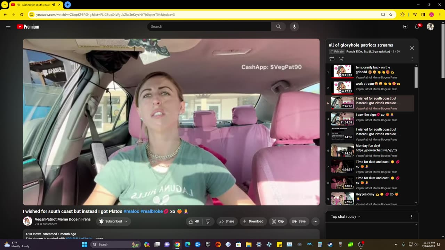Viewport: 445px width, 250px height.
Task: Focus the YouTube search field
Action: [209, 26]
